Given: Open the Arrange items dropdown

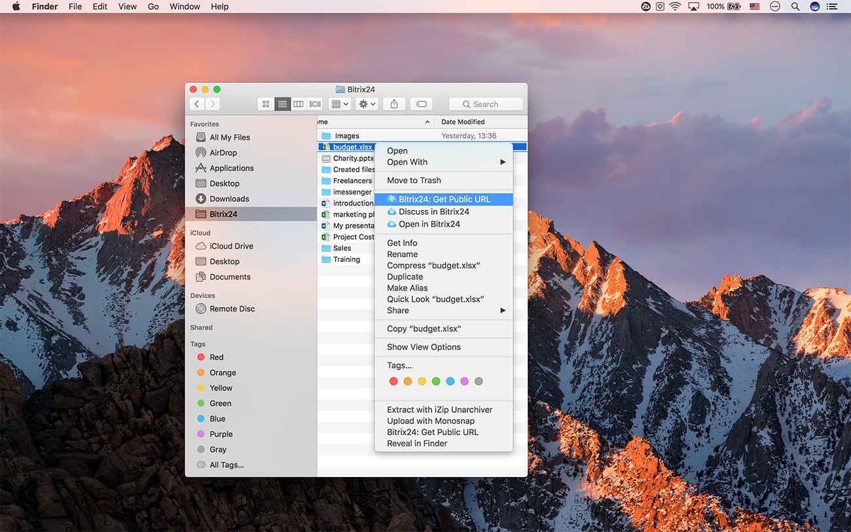Looking at the screenshot, I should click(x=340, y=104).
